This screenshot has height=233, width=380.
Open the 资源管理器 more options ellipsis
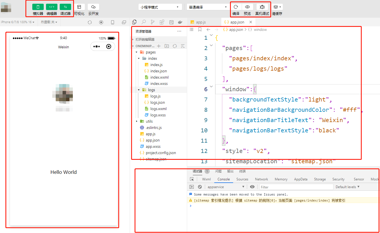tap(179, 31)
